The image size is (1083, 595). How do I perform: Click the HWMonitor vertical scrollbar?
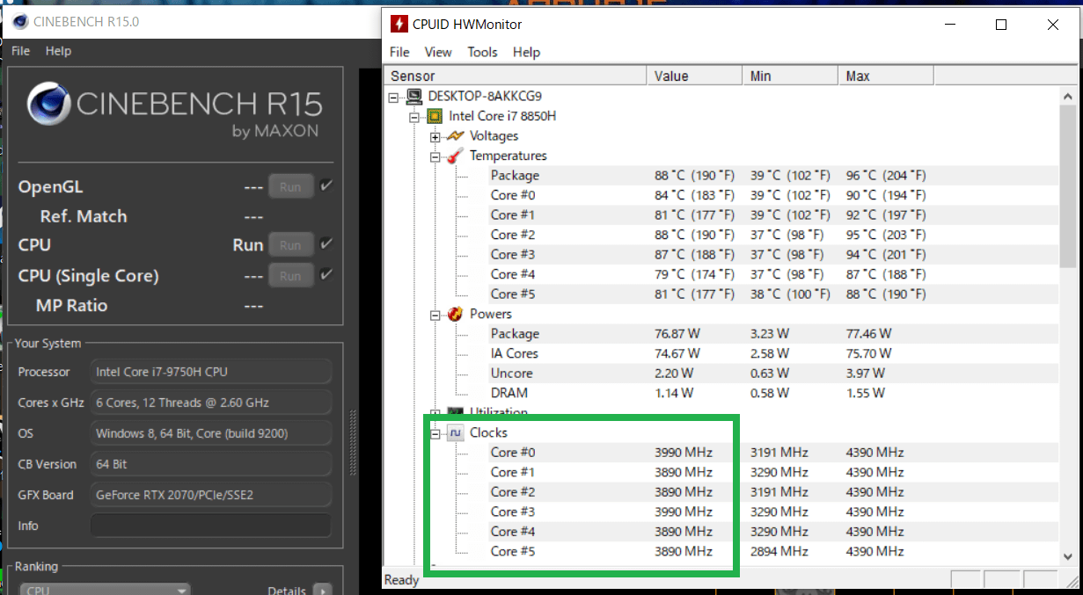point(1068,334)
